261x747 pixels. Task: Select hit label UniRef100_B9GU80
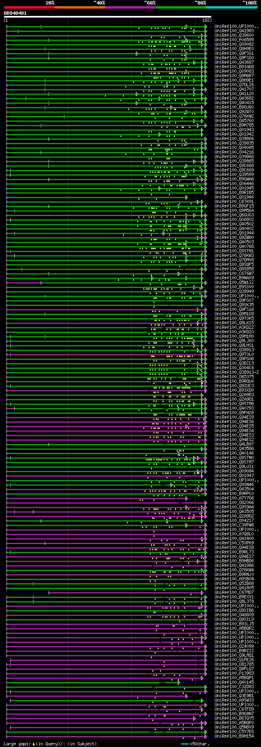pos(234,107)
